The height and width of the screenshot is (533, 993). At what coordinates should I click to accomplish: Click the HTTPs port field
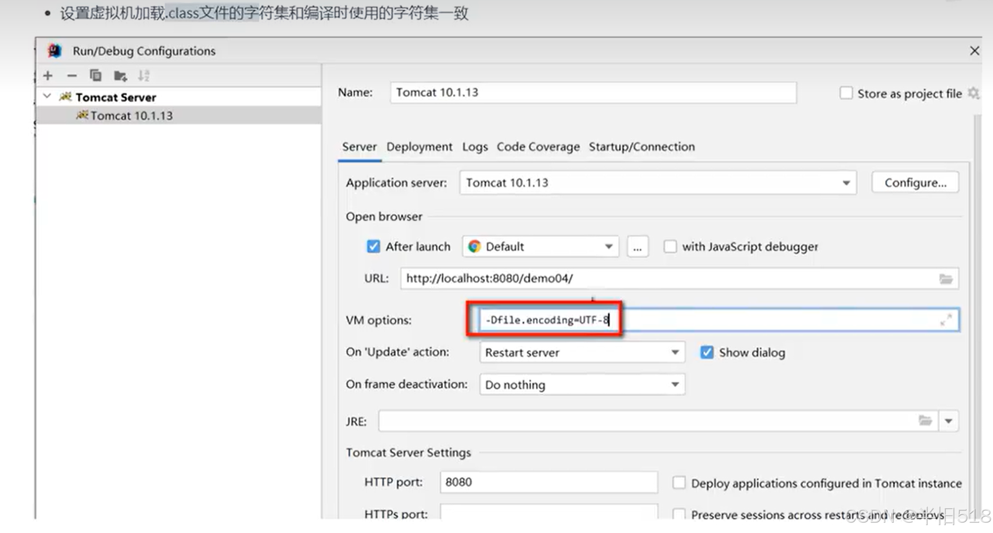[x=549, y=512]
